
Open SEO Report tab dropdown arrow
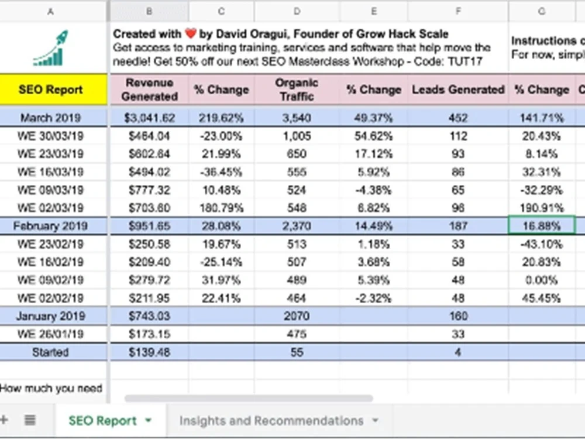149,420
